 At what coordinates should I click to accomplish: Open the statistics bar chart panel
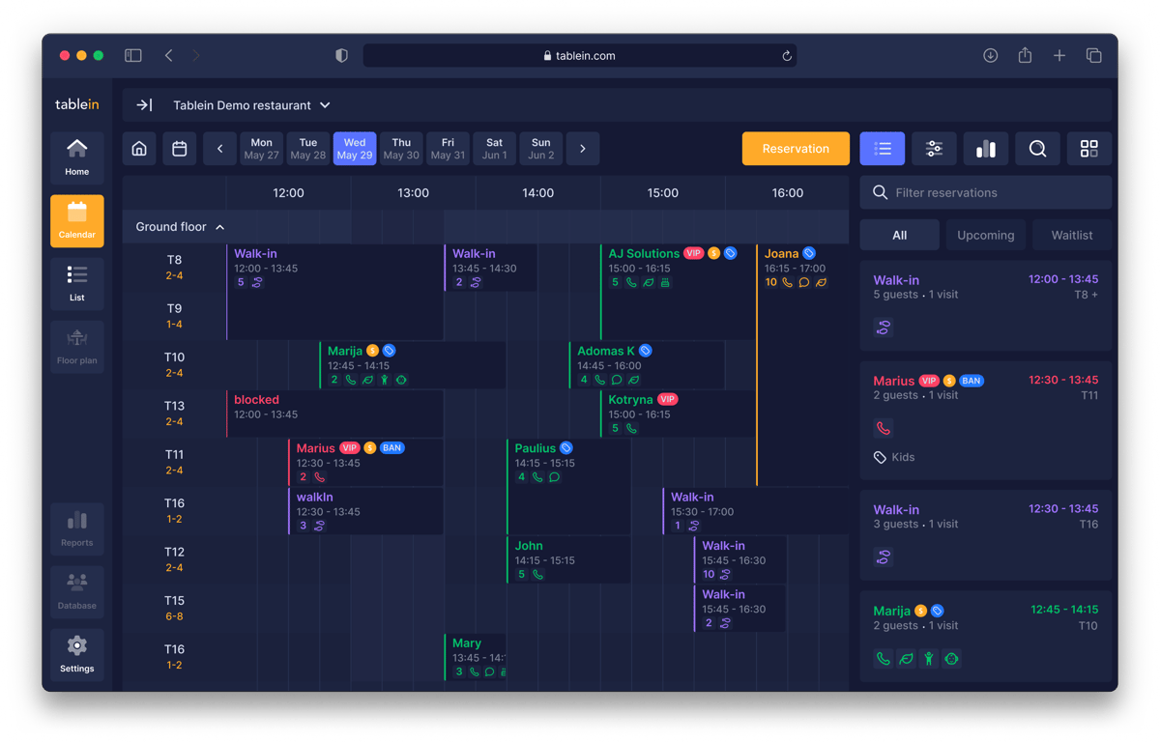(x=986, y=149)
